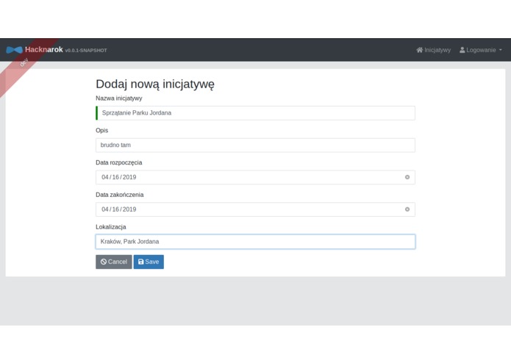Click the 'Lokalizacja' label
Image resolution: width=511 pixels, height=363 pixels.
point(111,227)
